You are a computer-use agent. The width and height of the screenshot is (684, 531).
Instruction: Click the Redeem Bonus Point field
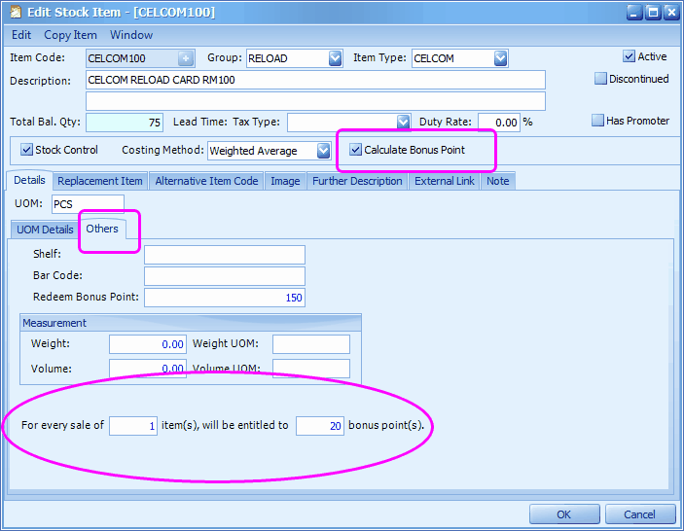click(x=225, y=298)
